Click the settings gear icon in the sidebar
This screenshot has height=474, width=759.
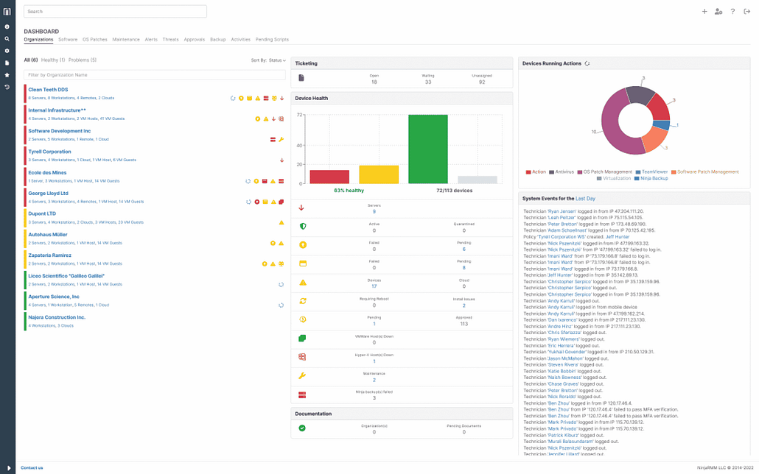coord(7,51)
